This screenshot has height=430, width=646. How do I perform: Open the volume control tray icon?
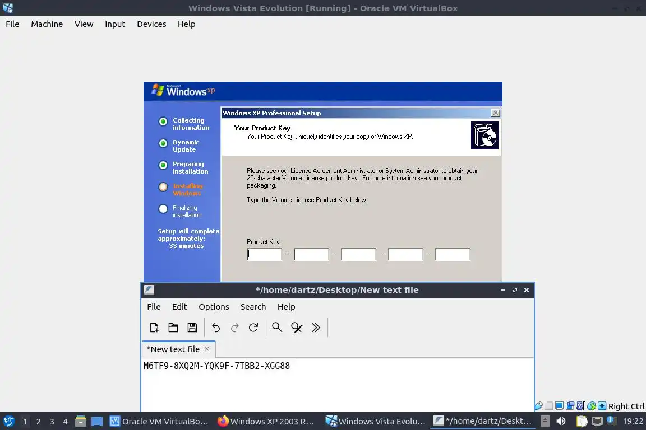(561, 422)
